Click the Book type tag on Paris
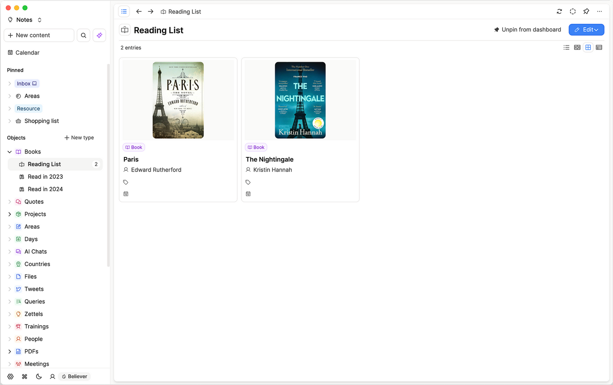 tap(134, 147)
